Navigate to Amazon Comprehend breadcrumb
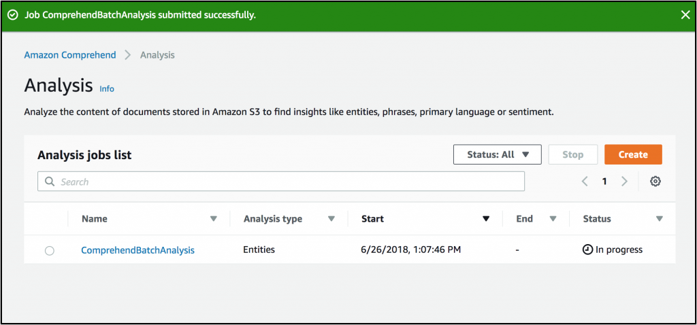 70,55
